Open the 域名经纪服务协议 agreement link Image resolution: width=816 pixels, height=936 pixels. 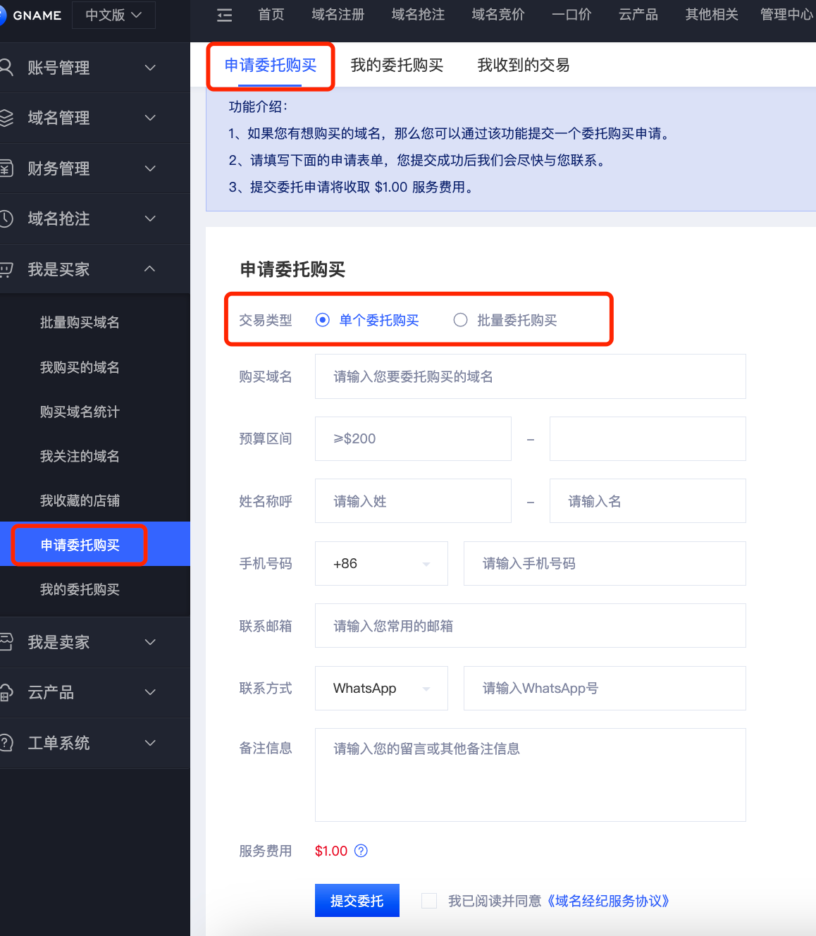coord(607,901)
